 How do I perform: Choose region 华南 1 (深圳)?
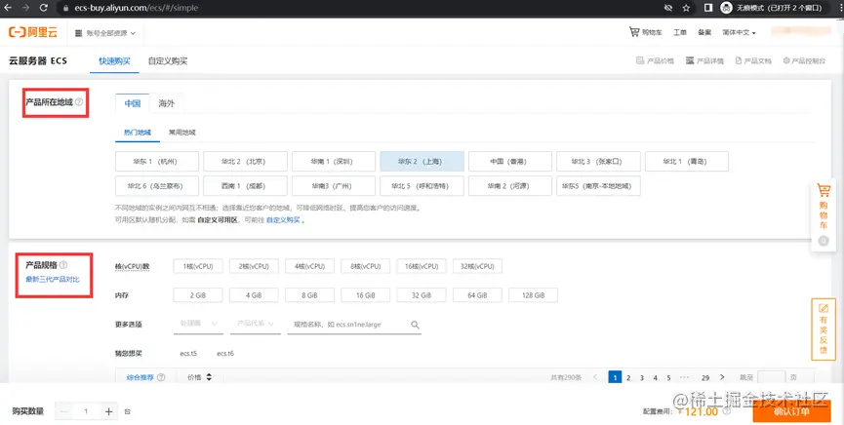(333, 161)
